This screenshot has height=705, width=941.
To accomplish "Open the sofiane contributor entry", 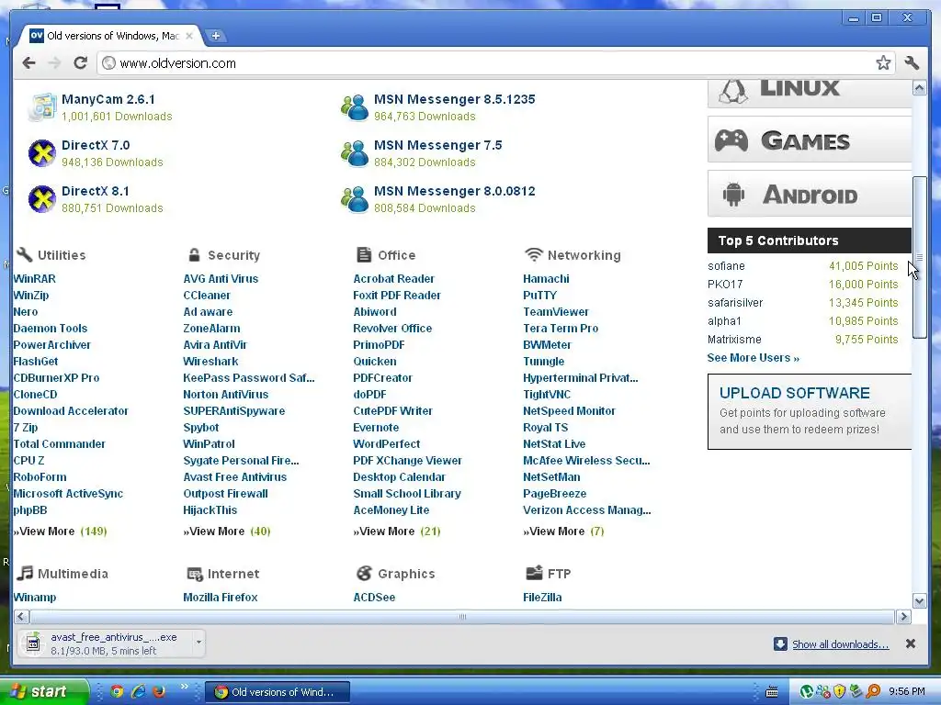I will tap(726, 266).
